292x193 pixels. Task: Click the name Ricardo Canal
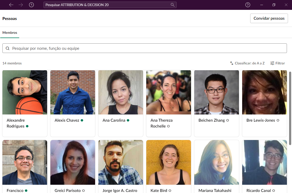(258, 191)
